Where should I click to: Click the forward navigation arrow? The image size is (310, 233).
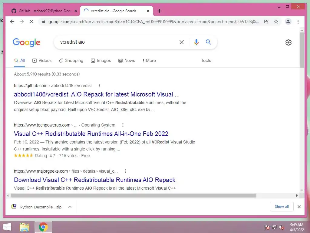pos(22,22)
